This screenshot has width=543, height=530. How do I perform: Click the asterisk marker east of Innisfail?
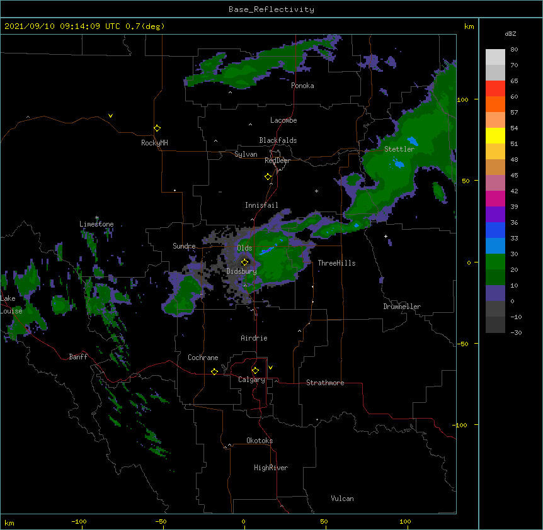(316, 191)
